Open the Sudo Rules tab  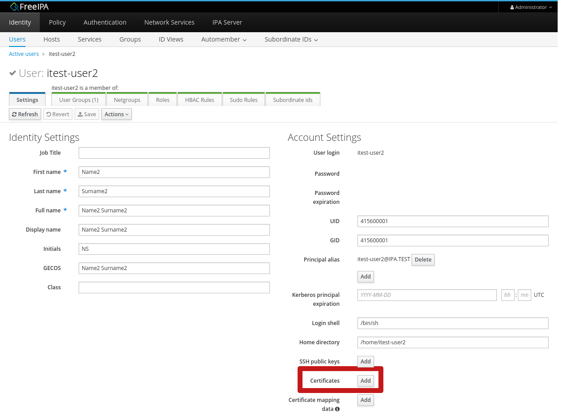pos(244,100)
